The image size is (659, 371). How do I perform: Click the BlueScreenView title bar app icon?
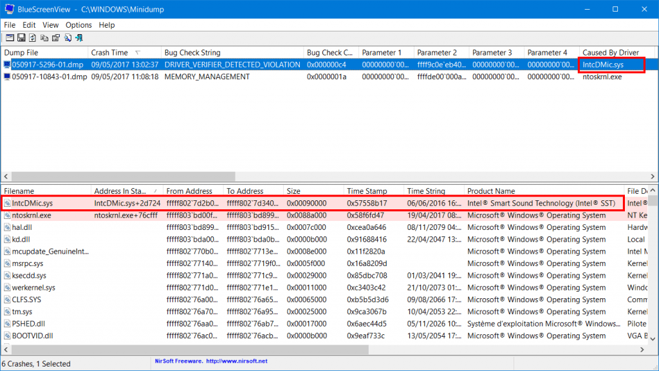coord(9,9)
